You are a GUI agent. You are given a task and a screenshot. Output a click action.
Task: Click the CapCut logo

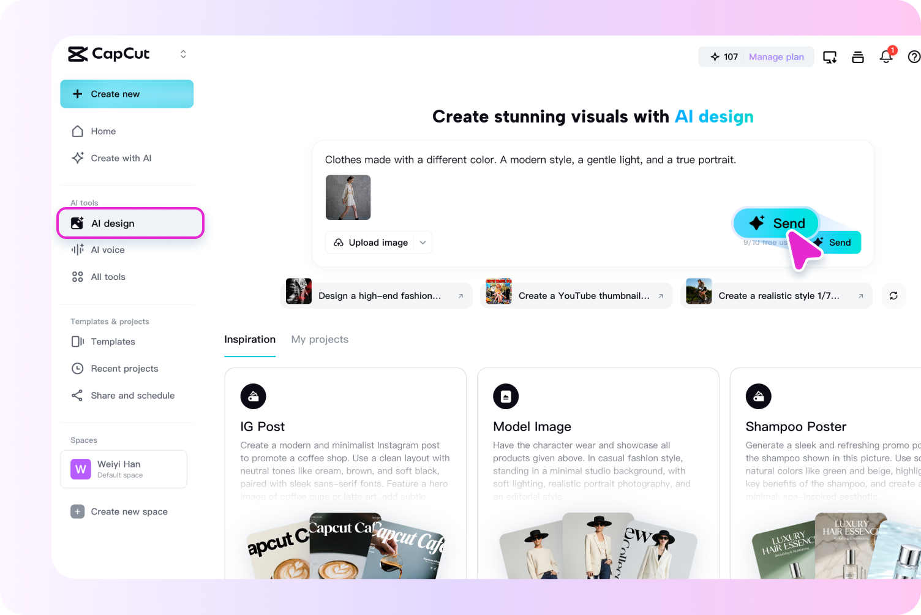click(109, 54)
